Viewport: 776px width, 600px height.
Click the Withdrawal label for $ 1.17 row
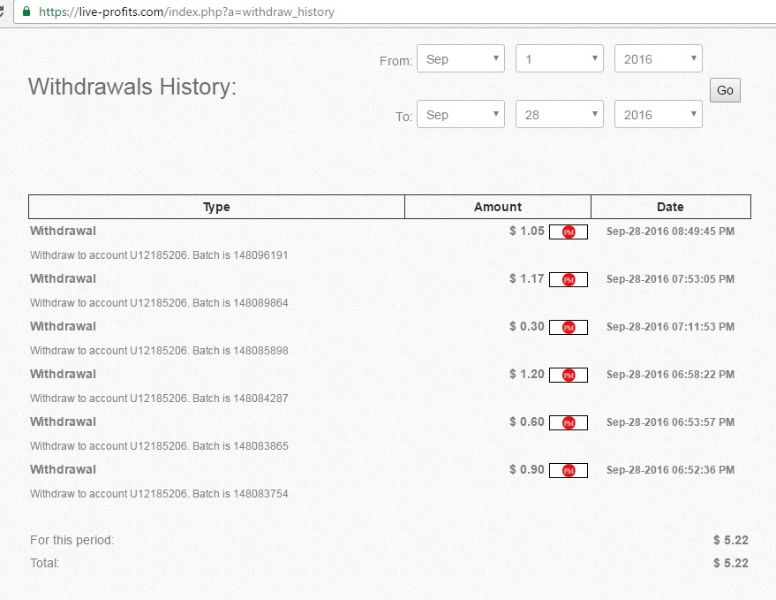(63, 278)
